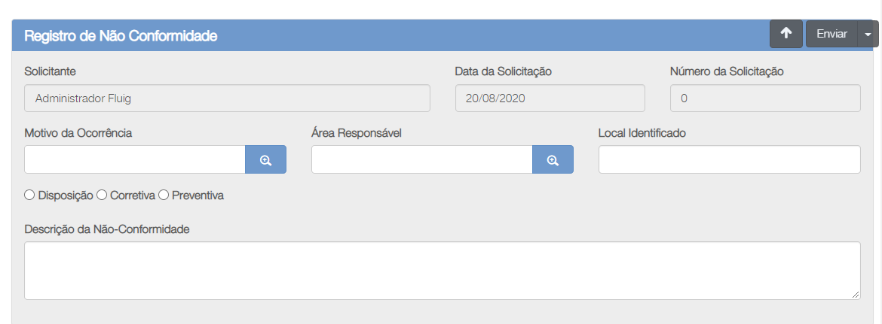Click into the Local Identificado field
This screenshot has height=324, width=882.
(x=730, y=160)
